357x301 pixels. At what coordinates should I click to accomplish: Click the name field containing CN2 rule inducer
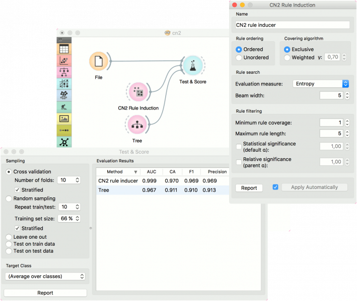coord(292,25)
